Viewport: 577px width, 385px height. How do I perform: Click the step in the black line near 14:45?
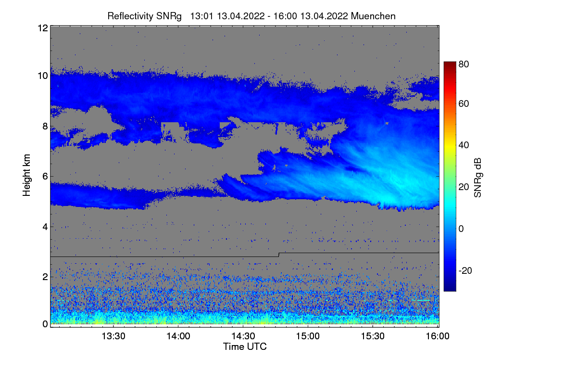tap(279, 255)
